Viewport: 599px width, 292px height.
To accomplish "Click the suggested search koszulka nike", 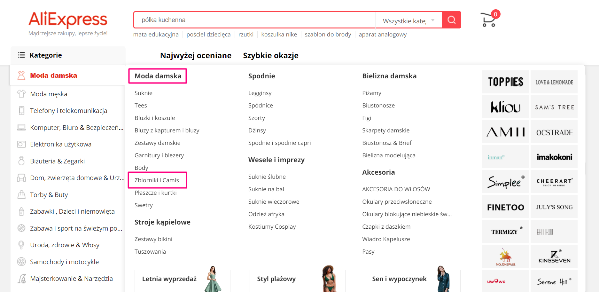I will coord(279,34).
